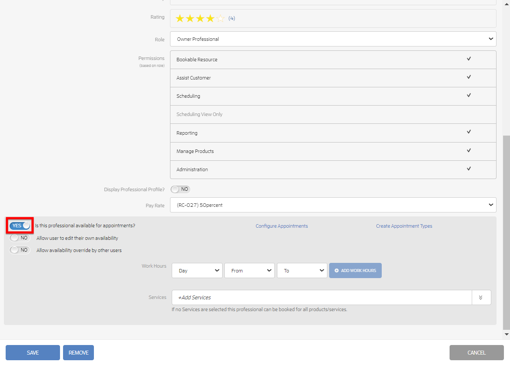The height and width of the screenshot is (365, 510).
Task: Click the Save button
Action: click(33, 353)
